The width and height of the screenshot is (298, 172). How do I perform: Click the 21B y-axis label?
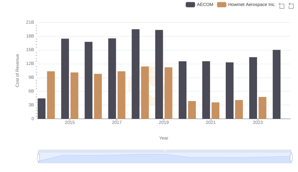click(30, 22)
